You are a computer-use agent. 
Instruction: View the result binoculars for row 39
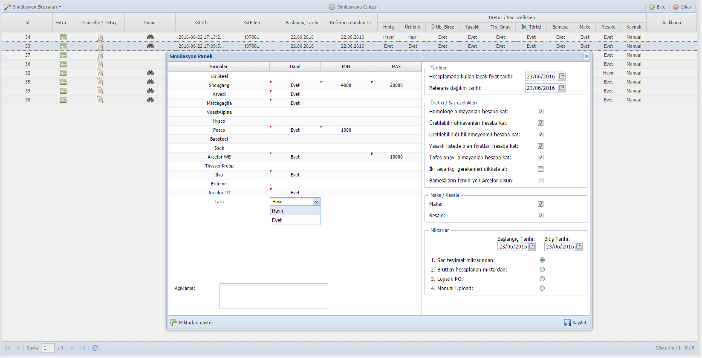tap(150, 91)
